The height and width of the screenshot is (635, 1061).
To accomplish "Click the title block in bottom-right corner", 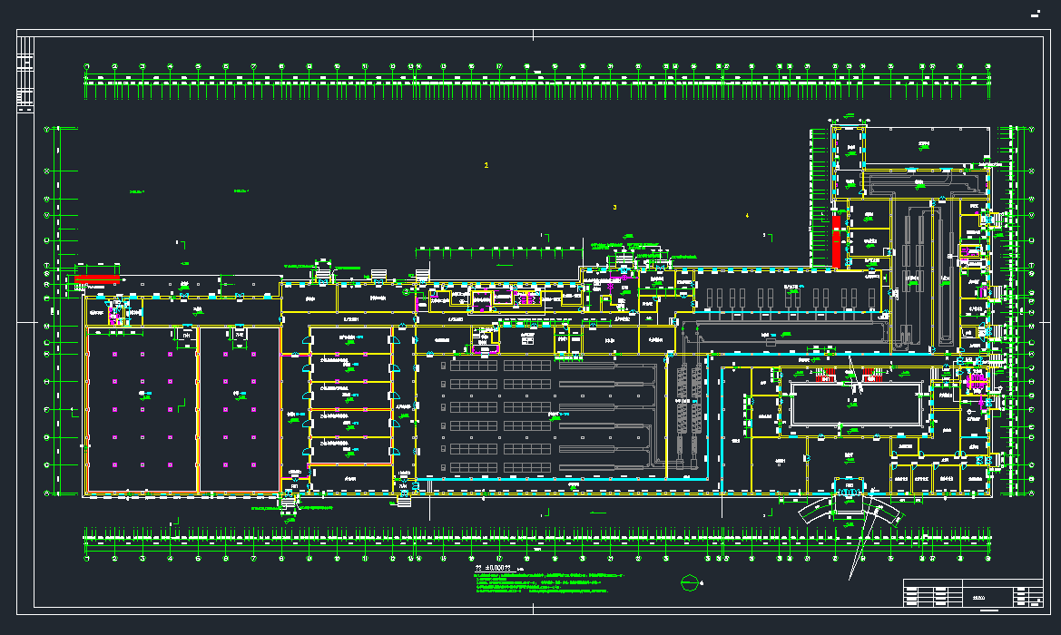I will (972, 593).
